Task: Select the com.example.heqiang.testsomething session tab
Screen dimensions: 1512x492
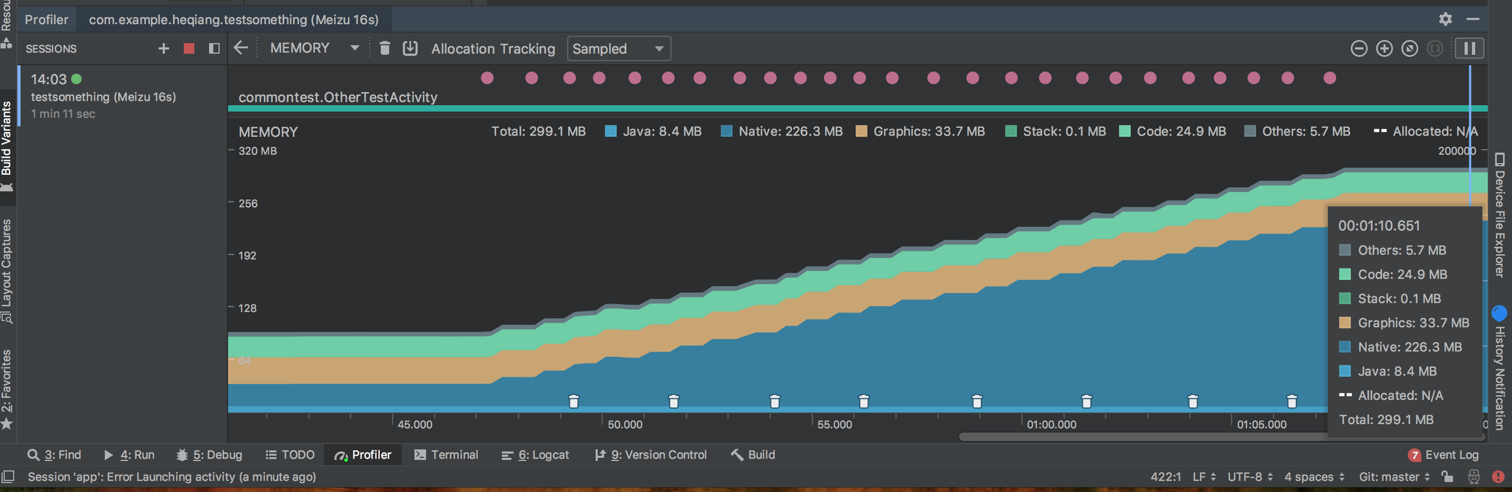Action: pyautogui.click(x=234, y=19)
